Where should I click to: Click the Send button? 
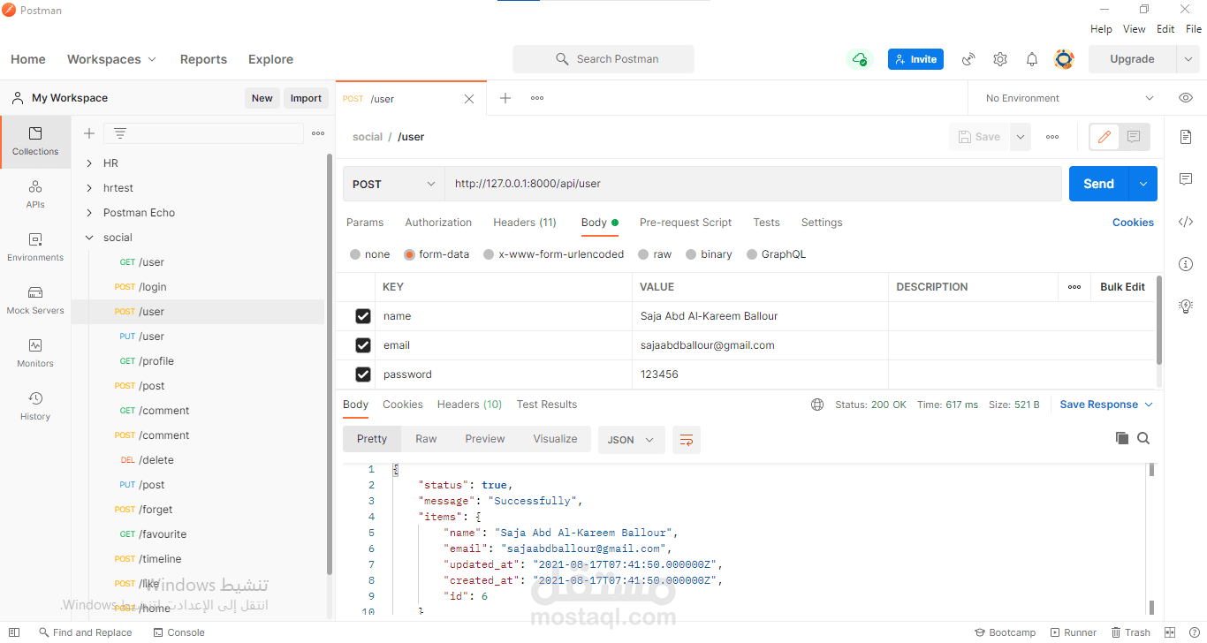coord(1098,184)
